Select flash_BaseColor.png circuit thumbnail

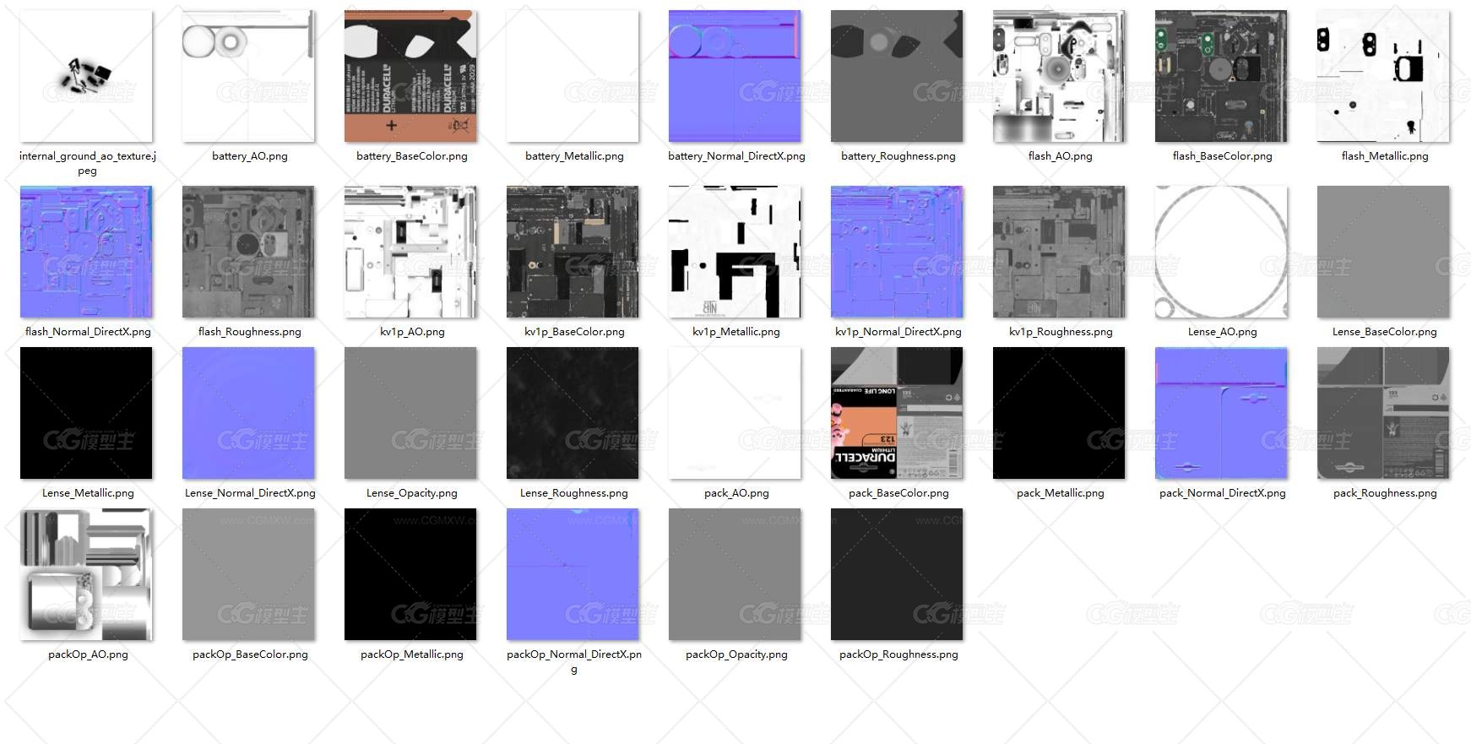coord(1221,76)
